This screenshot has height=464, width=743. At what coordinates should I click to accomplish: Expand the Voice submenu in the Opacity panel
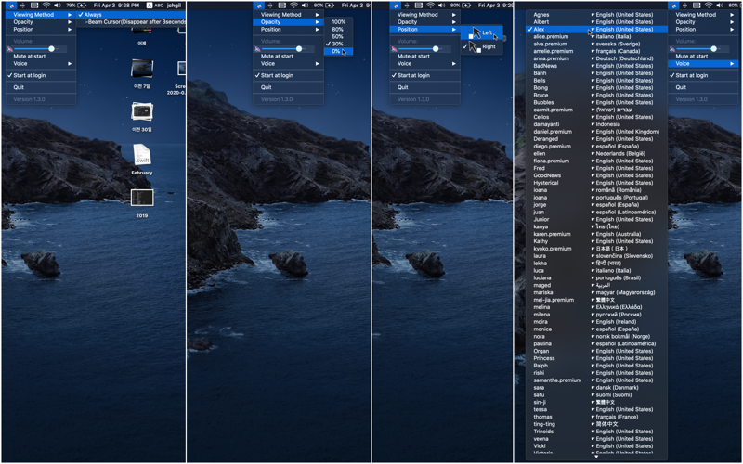coord(288,63)
